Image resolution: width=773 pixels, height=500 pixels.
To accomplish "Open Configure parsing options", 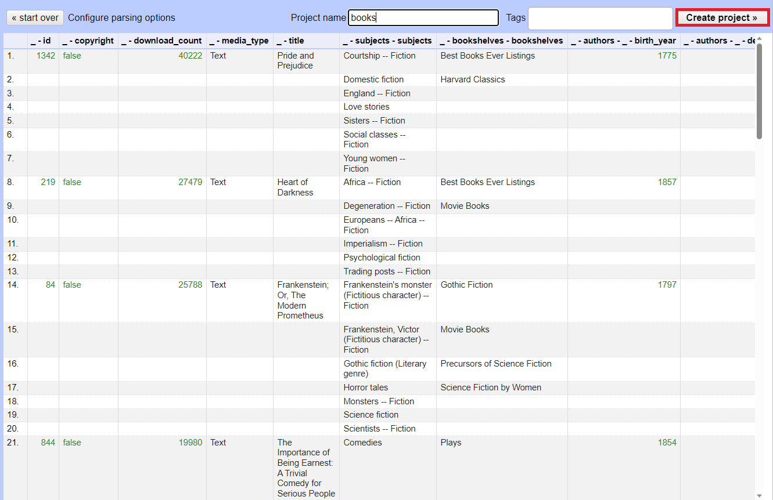I will 121,17.
